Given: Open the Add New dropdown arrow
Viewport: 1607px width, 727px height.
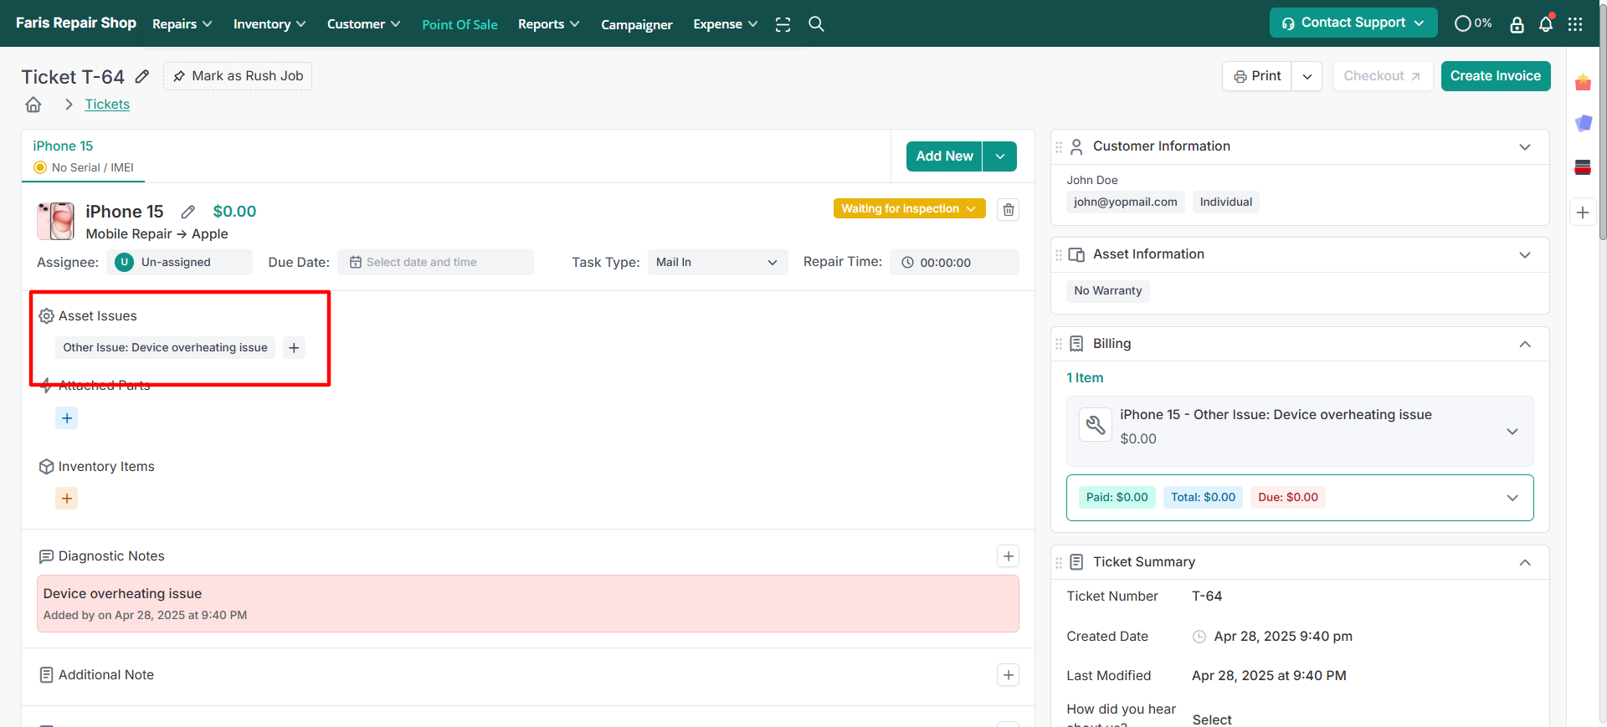Looking at the screenshot, I should pos(999,156).
